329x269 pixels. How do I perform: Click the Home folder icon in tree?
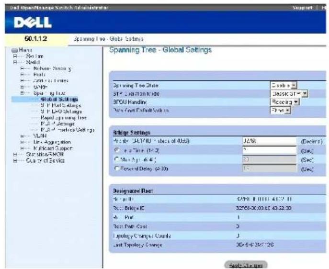click(x=14, y=50)
